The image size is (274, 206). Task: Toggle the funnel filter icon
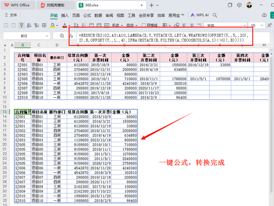tap(21, 25)
